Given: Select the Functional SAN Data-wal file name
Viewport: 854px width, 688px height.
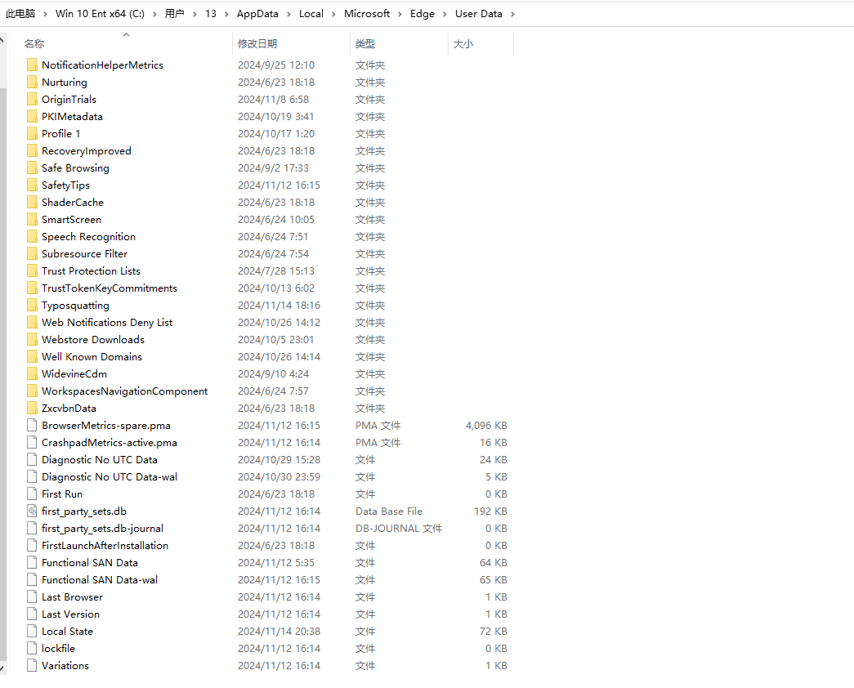Looking at the screenshot, I should 100,579.
